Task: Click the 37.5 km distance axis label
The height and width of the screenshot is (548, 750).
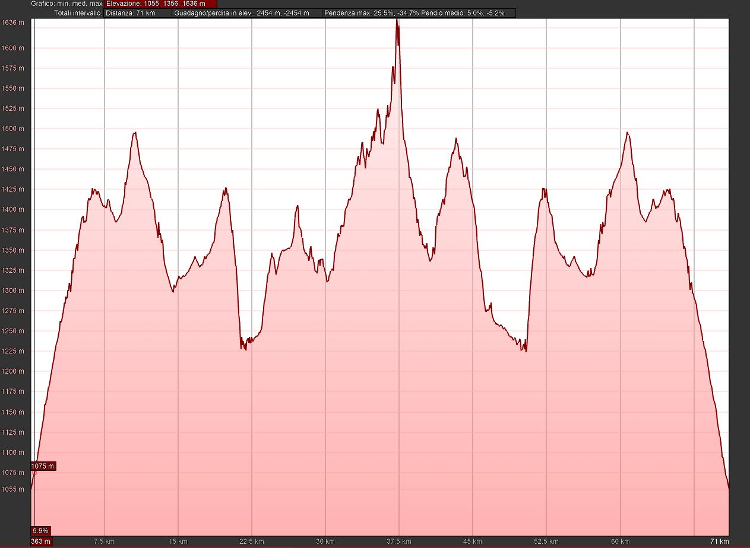Action: click(399, 541)
